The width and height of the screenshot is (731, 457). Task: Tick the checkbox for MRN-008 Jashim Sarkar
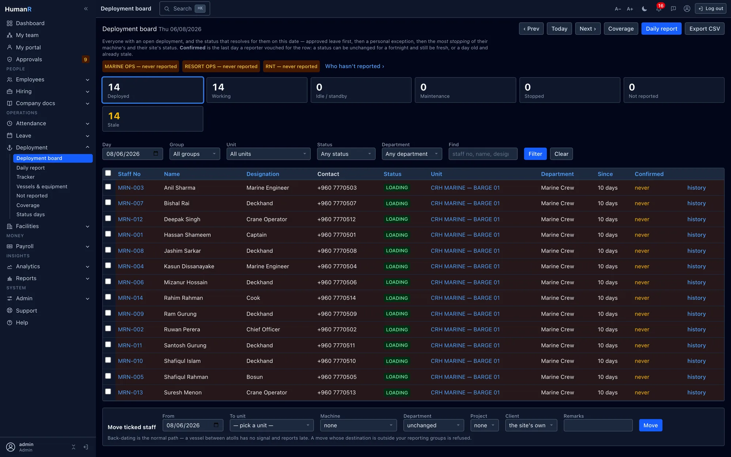pyautogui.click(x=108, y=250)
